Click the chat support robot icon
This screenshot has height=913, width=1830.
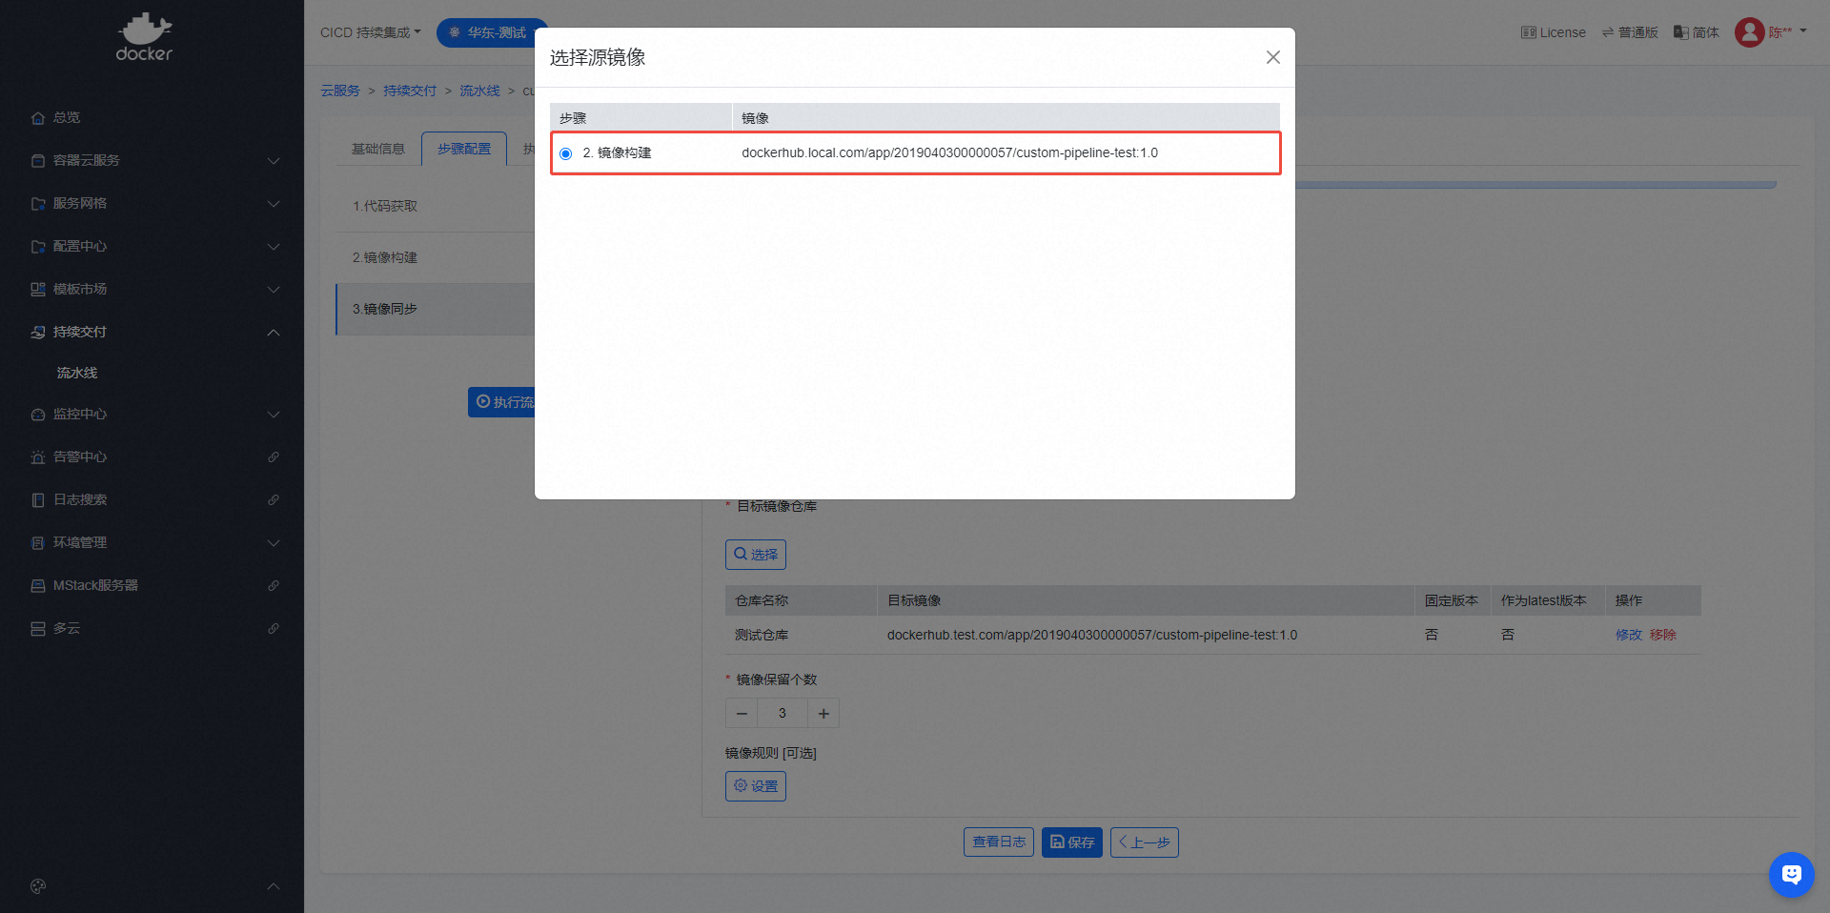(1791, 874)
